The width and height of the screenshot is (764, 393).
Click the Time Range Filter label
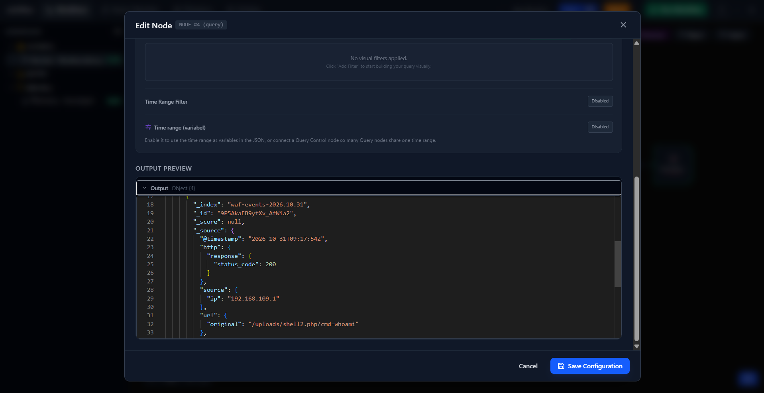pos(166,102)
